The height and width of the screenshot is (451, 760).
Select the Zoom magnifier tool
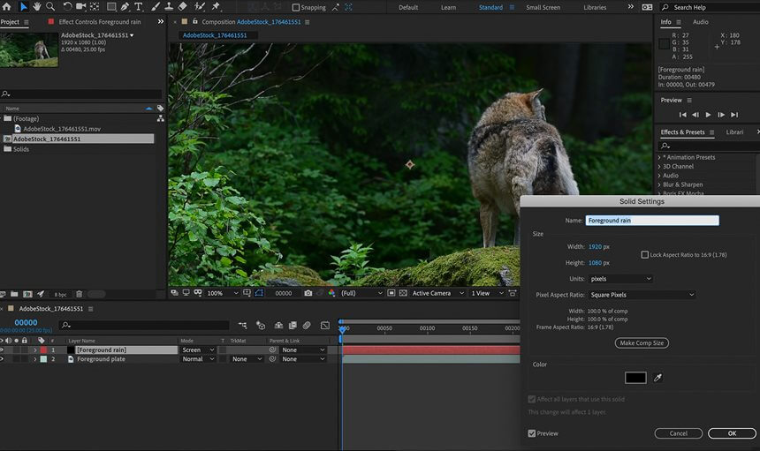[49, 7]
